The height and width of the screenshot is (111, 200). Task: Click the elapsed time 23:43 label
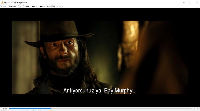click(x=5, y=109)
